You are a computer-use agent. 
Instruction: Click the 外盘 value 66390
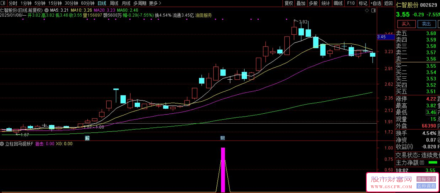coord(429,126)
